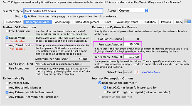This screenshot has height=106, width=192.
Task: Open the sales rule lookup lightning icon
Action: click(137, 72)
